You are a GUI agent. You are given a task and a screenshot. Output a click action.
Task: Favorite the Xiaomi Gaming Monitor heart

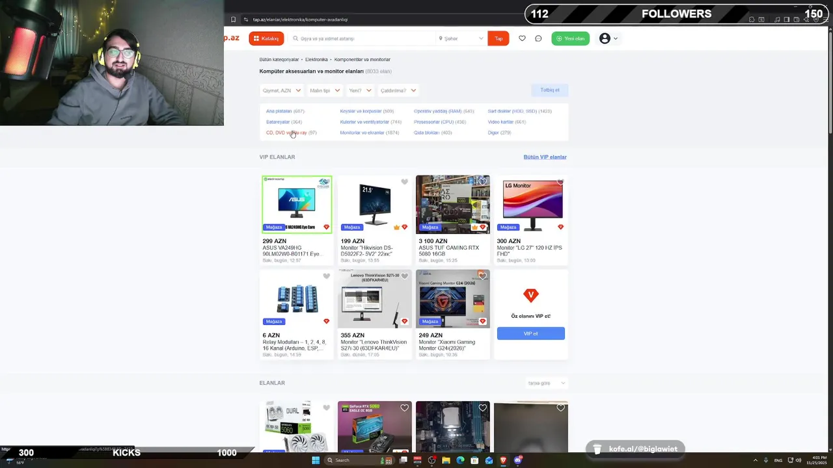point(482,276)
